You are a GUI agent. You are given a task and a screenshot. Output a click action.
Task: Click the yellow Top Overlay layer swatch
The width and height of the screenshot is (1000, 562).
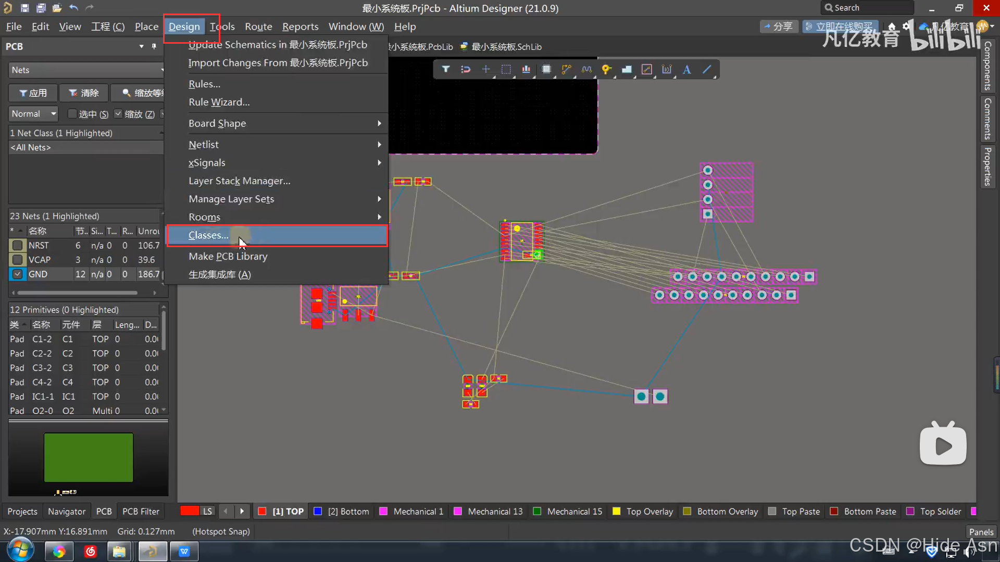[x=616, y=511]
